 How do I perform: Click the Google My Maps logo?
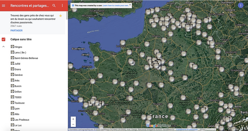pyautogui.click(x=158, y=126)
